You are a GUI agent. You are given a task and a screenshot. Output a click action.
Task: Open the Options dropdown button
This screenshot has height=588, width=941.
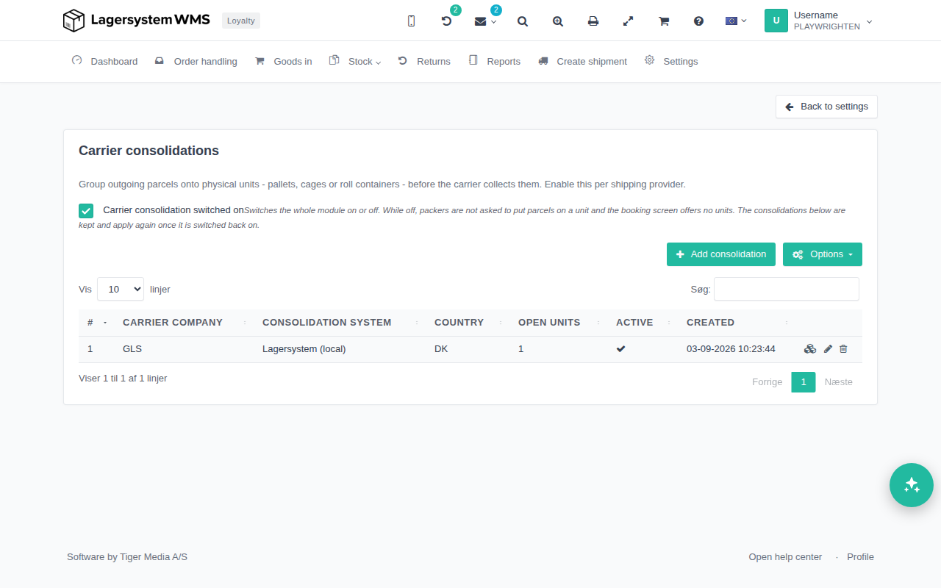click(x=823, y=254)
